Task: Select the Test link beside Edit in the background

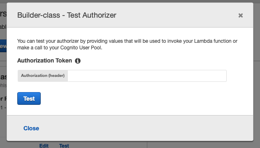Action: coord(64,146)
